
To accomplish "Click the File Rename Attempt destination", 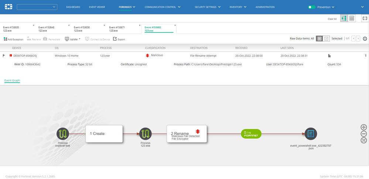I will coord(203,56).
